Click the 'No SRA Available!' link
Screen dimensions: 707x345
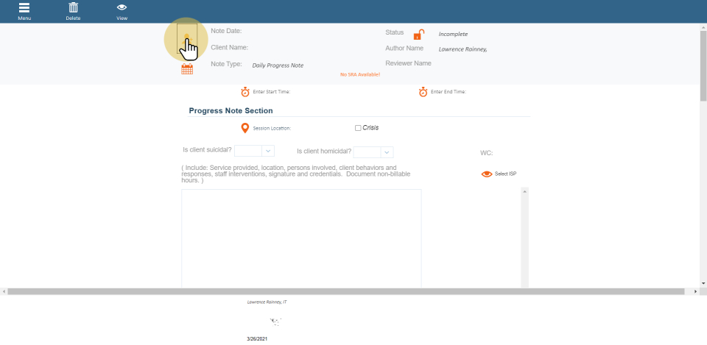[359, 74]
